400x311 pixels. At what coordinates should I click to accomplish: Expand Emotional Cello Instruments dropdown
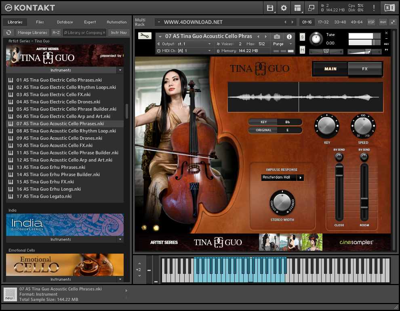(120, 279)
